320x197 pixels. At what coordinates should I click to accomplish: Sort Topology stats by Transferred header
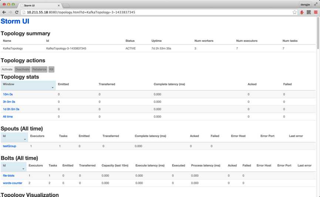pos(107,84)
